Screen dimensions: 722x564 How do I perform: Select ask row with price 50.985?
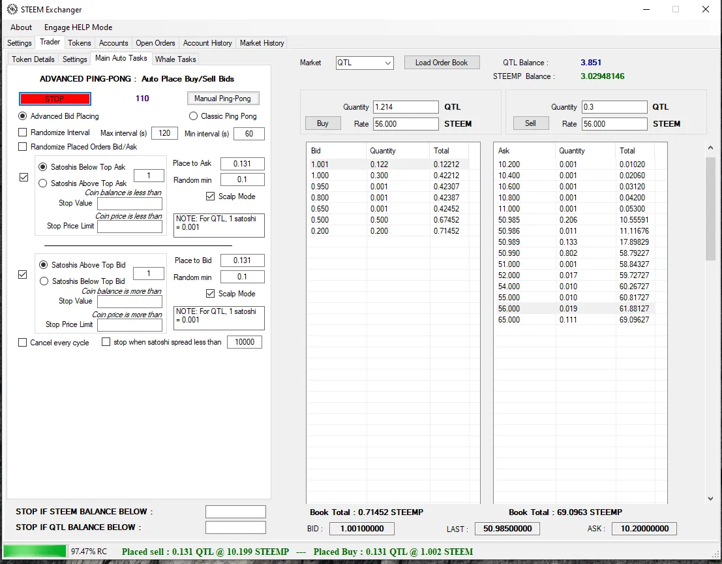click(575, 220)
